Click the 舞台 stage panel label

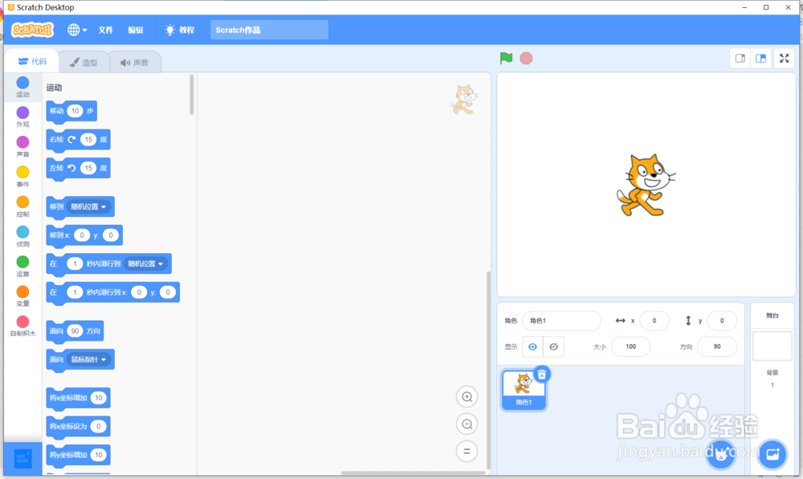(772, 316)
